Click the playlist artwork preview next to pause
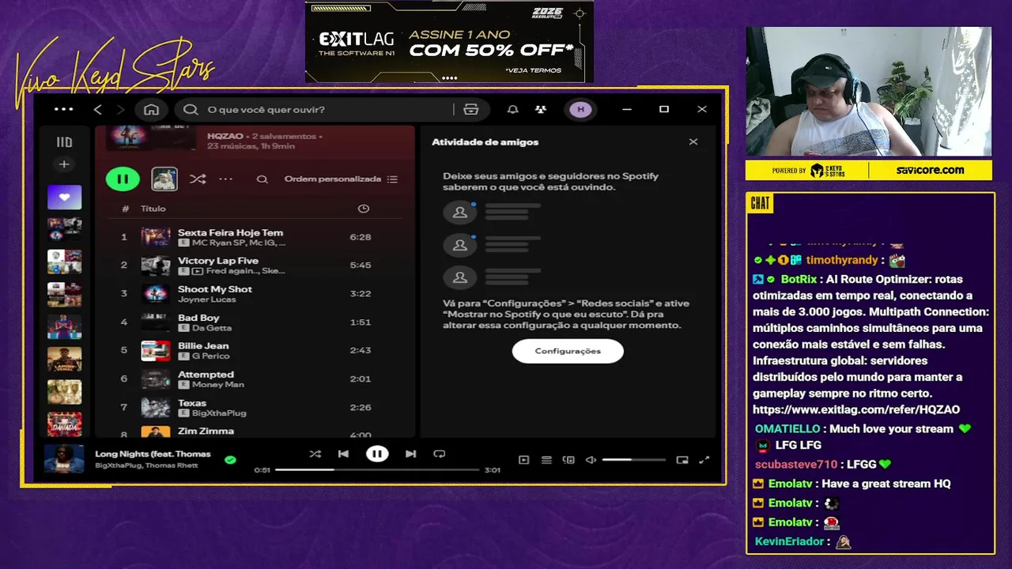1012x569 pixels. 164,179
